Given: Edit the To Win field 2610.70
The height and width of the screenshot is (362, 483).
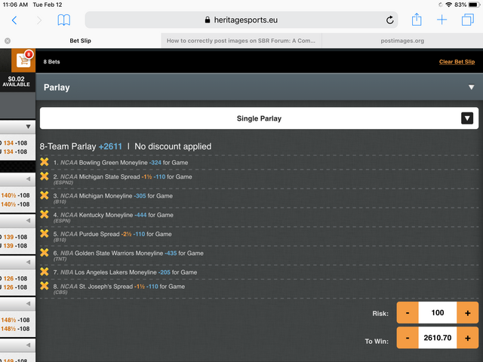Looking at the screenshot, I should tap(438, 338).
